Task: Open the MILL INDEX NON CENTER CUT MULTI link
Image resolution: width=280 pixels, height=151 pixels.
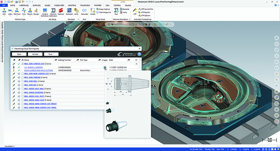Action: pyautogui.click(x=40, y=104)
